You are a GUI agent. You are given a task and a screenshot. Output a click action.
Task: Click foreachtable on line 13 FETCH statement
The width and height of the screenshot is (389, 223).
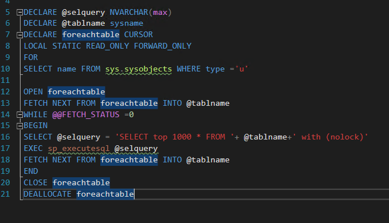click(129, 103)
